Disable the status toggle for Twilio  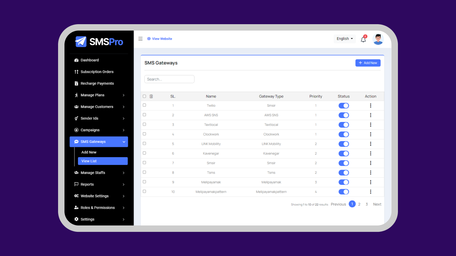coord(343,105)
